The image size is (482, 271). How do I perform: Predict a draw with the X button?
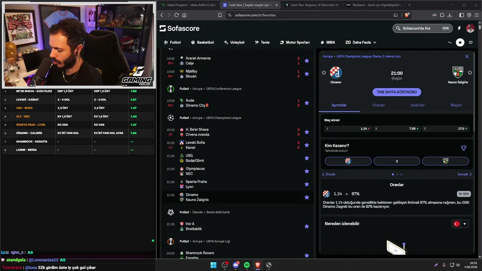click(397, 161)
